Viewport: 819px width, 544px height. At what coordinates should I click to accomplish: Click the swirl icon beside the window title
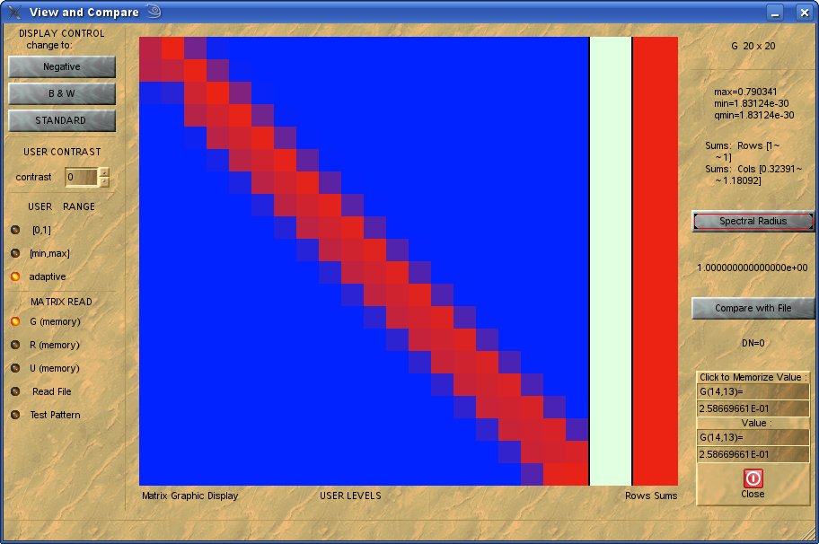click(x=154, y=12)
